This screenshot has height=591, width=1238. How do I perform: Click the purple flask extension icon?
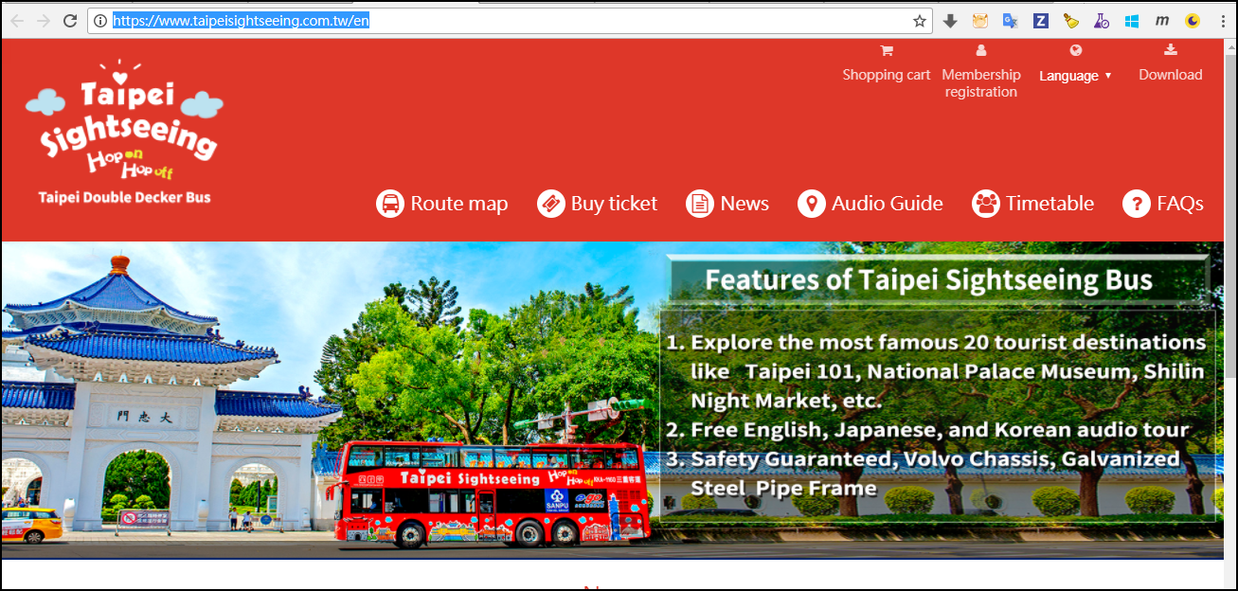coord(1101,21)
